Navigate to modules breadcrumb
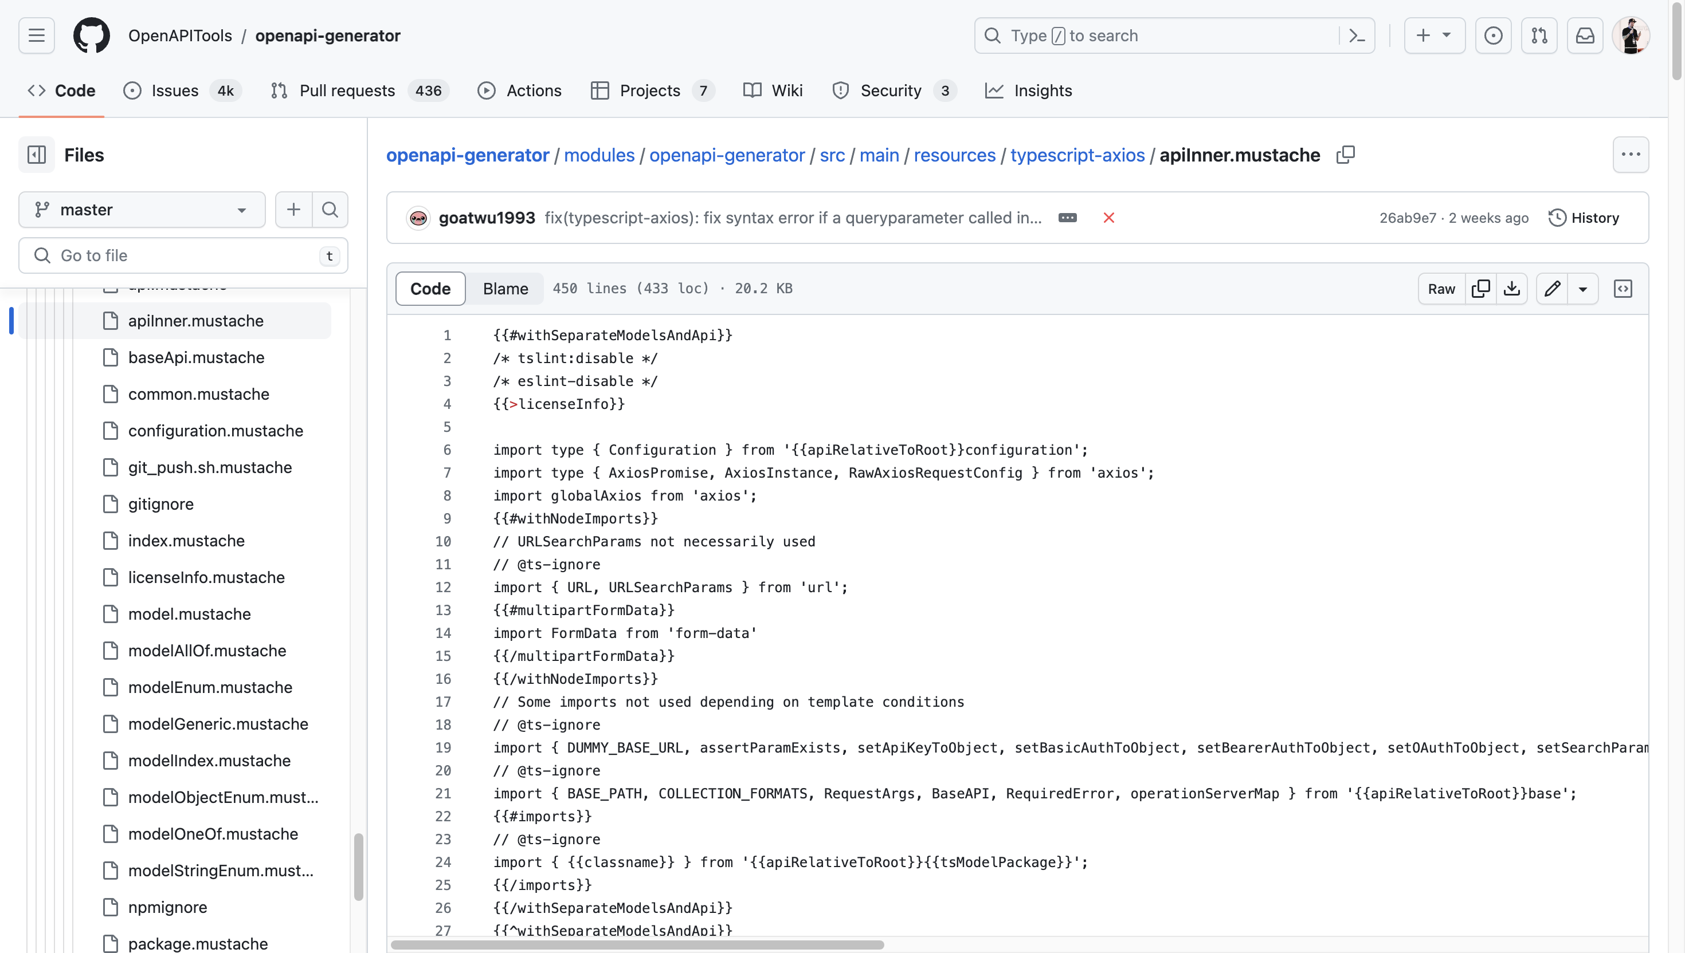Image resolution: width=1685 pixels, height=953 pixels. pos(599,155)
